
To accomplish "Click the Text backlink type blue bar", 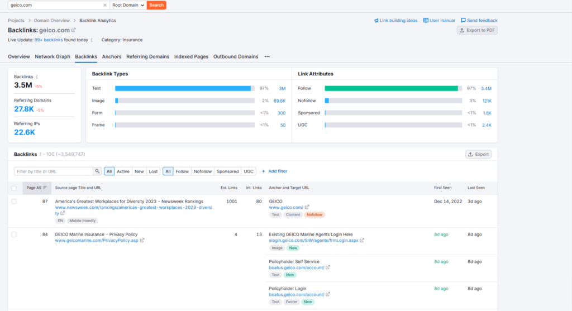I will coord(183,88).
